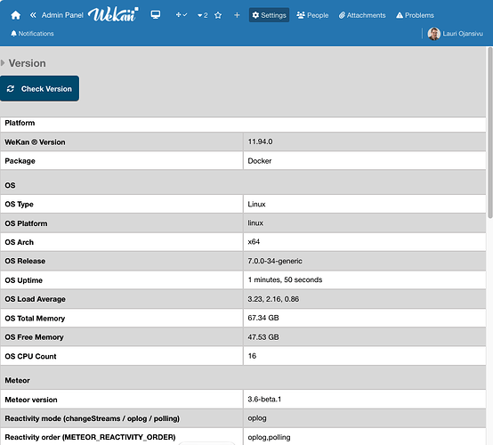The height and width of the screenshot is (445, 493).
Task: Click the Settings gear icon
Action: pos(255,15)
